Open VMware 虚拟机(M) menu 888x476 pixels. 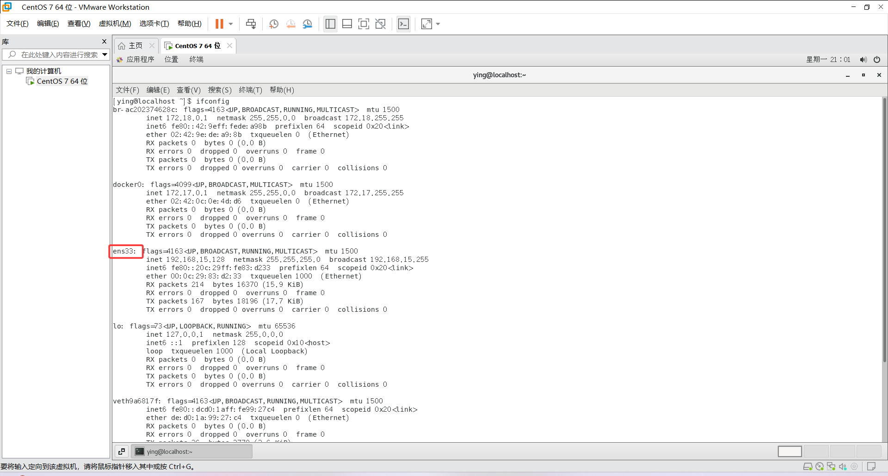click(x=115, y=24)
